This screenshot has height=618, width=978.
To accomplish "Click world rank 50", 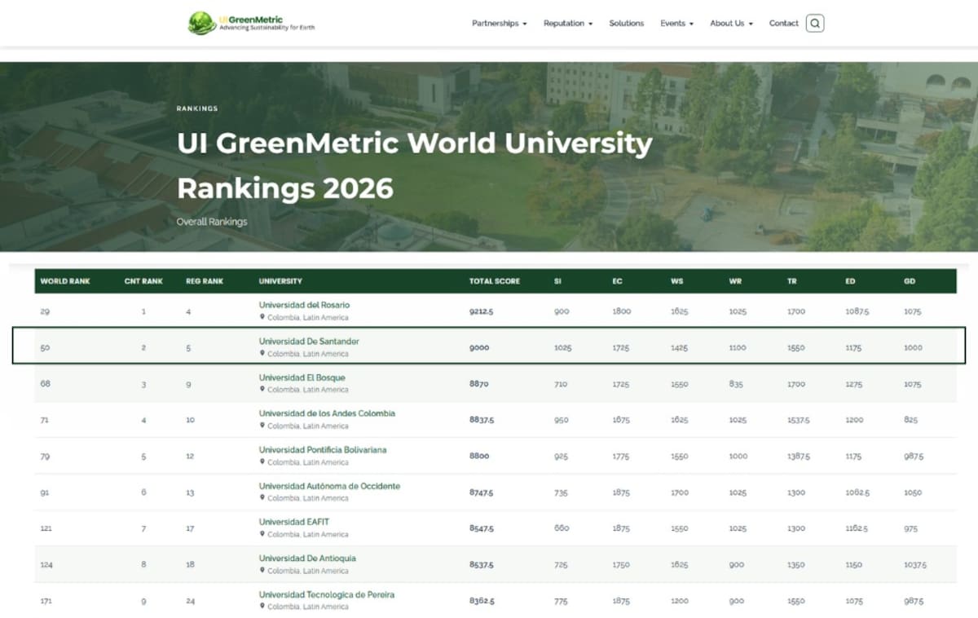I will click(45, 347).
